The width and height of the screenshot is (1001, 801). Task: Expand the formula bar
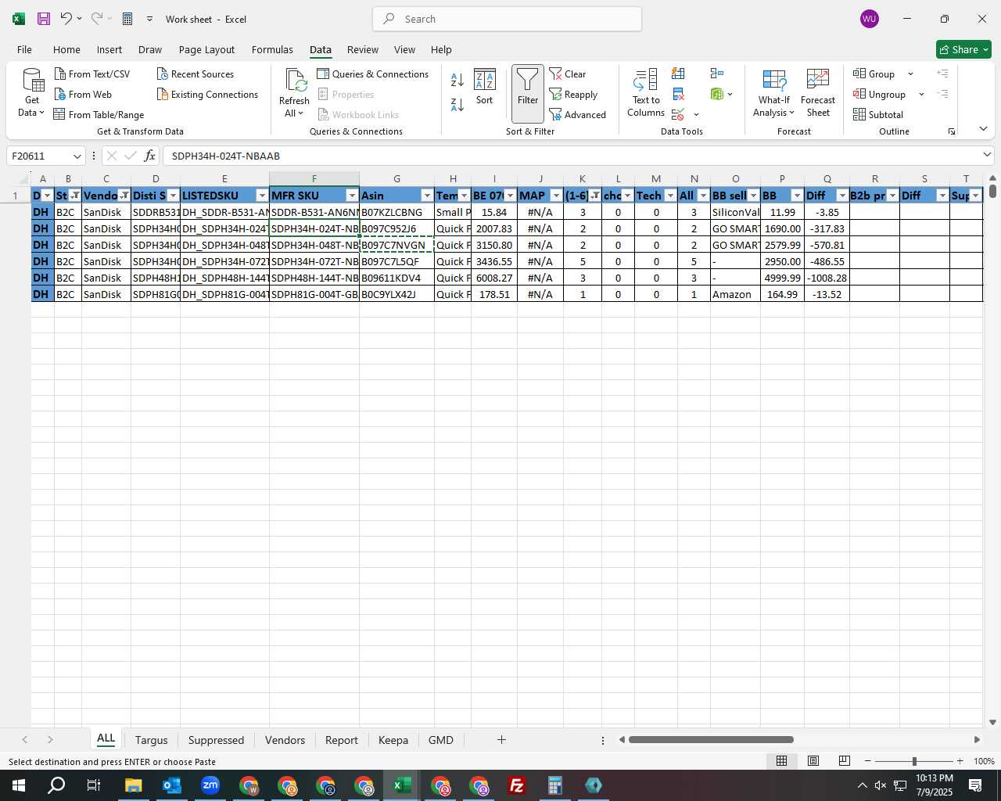click(x=987, y=155)
